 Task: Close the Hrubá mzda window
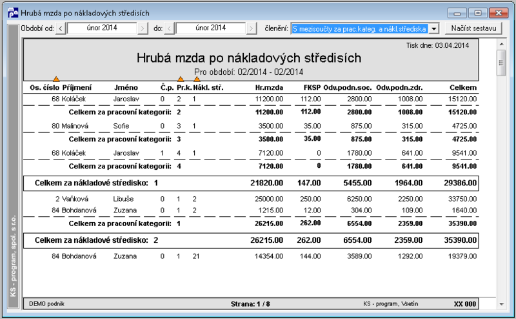click(x=499, y=13)
